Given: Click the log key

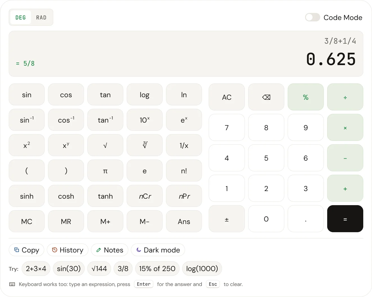Looking at the screenshot, I should [145, 94].
